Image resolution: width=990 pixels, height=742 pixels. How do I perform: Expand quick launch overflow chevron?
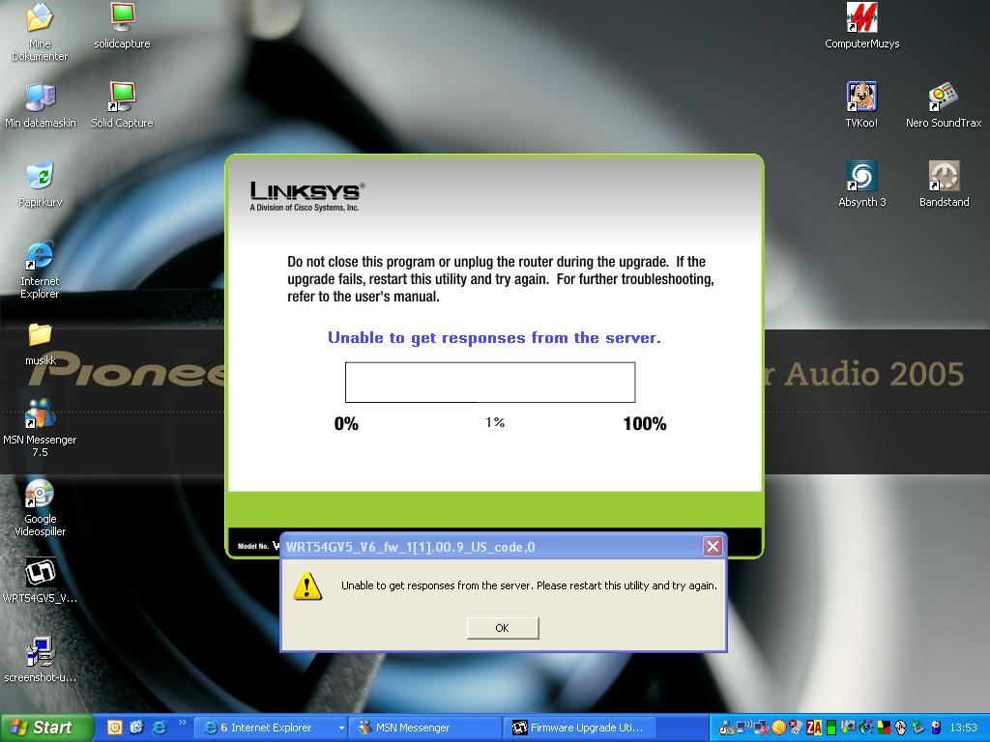click(x=183, y=723)
